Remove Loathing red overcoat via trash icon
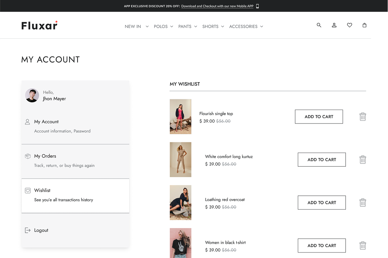Viewport: 388px width, 258px height. (363, 203)
